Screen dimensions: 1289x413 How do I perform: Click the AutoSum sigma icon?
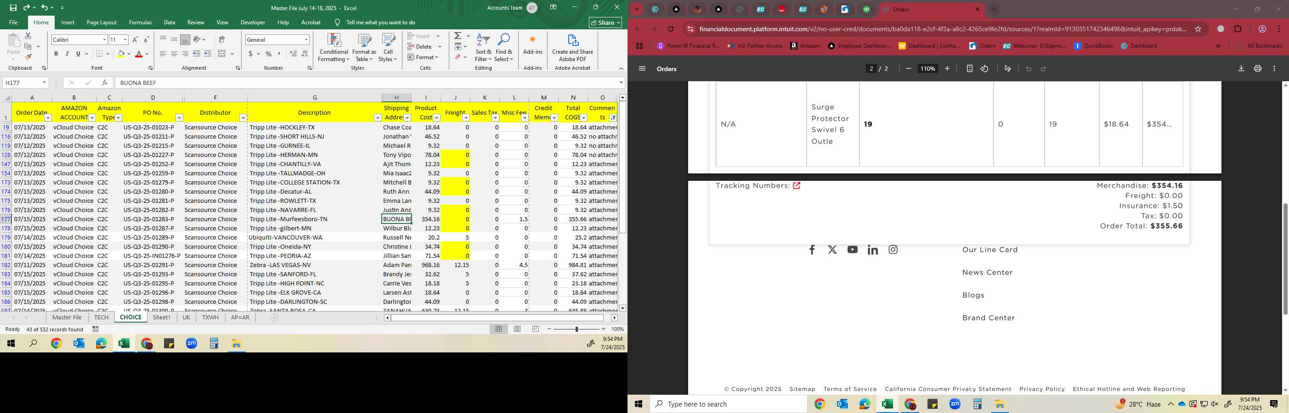point(458,36)
